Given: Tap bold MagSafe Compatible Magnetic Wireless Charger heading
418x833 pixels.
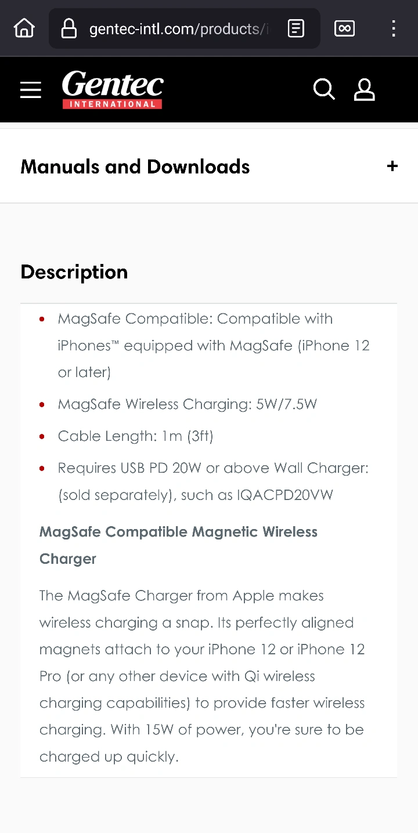Looking at the screenshot, I should coord(178,545).
